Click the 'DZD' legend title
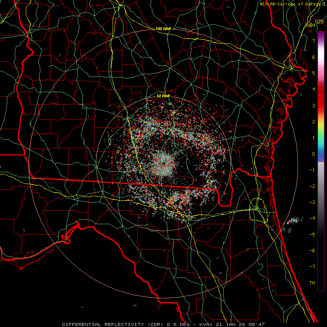The height and width of the screenshot is (327, 327). [x=319, y=22]
